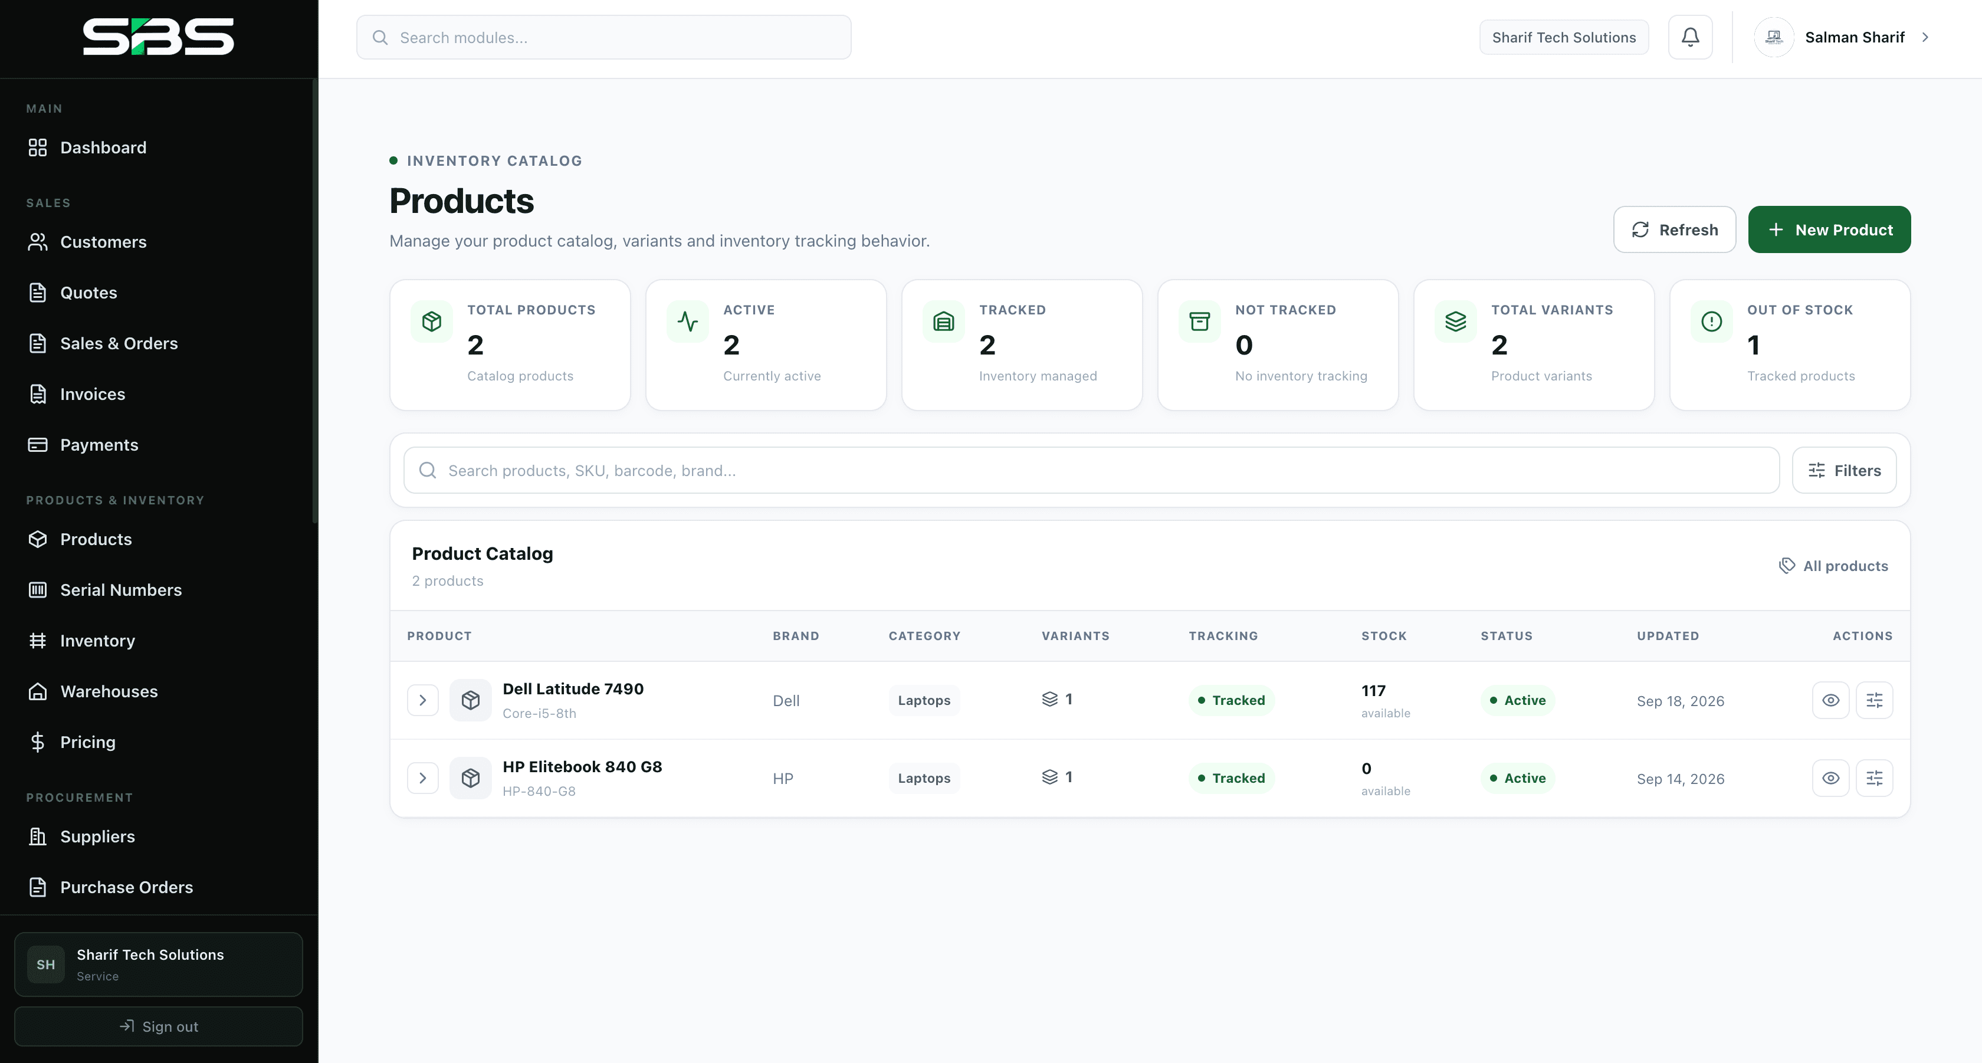The width and height of the screenshot is (1982, 1063).
Task: Click the Tracked warehouse icon
Action: 943,321
